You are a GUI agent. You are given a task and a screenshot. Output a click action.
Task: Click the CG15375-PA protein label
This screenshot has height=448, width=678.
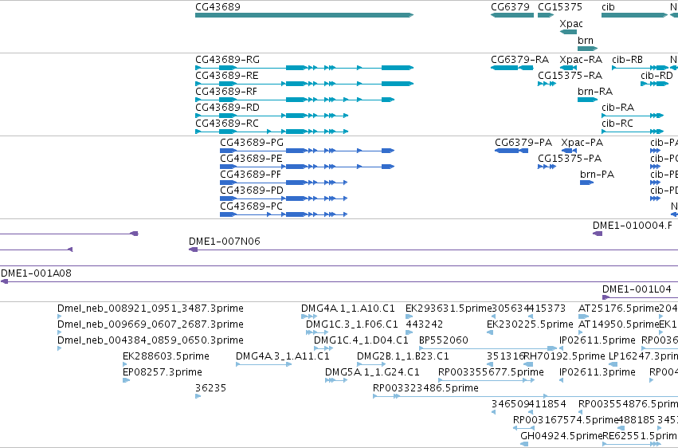pyautogui.click(x=570, y=159)
